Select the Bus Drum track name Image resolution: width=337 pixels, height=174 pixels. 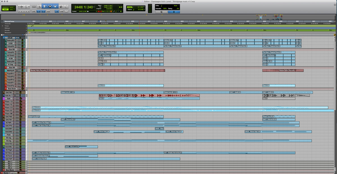coord(12,89)
